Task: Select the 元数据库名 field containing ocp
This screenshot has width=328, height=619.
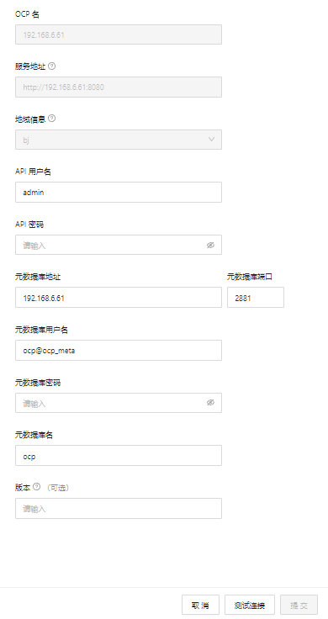Action: [119, 456]
